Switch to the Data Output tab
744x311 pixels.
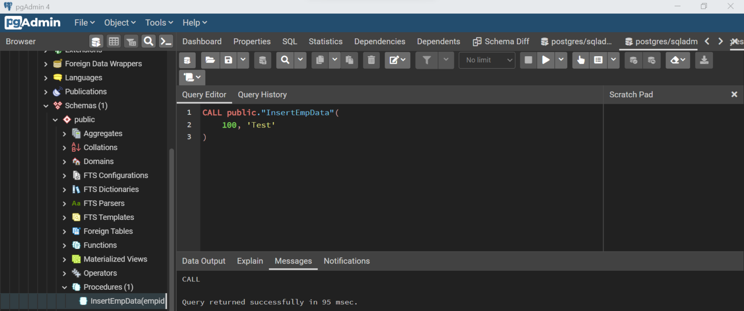click(x=203, y=261)
